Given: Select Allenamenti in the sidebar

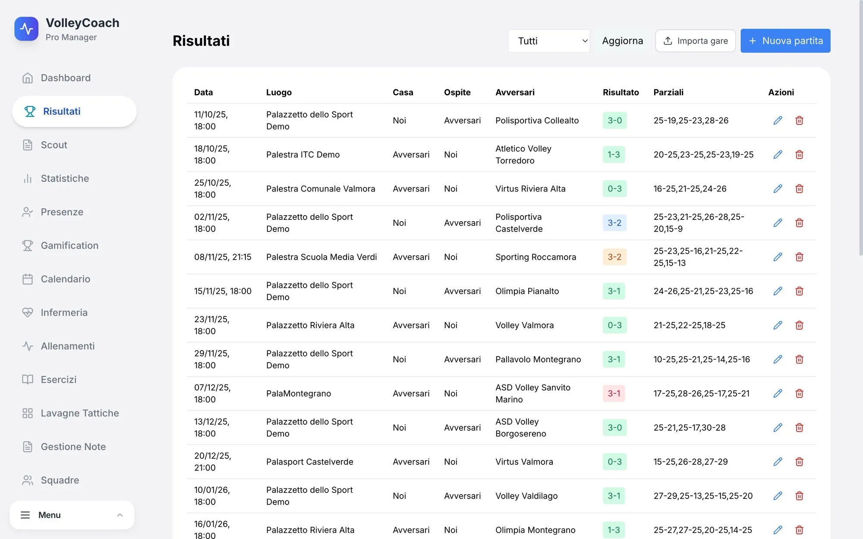Looking at the screenshot, I should [x=74, y=346].
